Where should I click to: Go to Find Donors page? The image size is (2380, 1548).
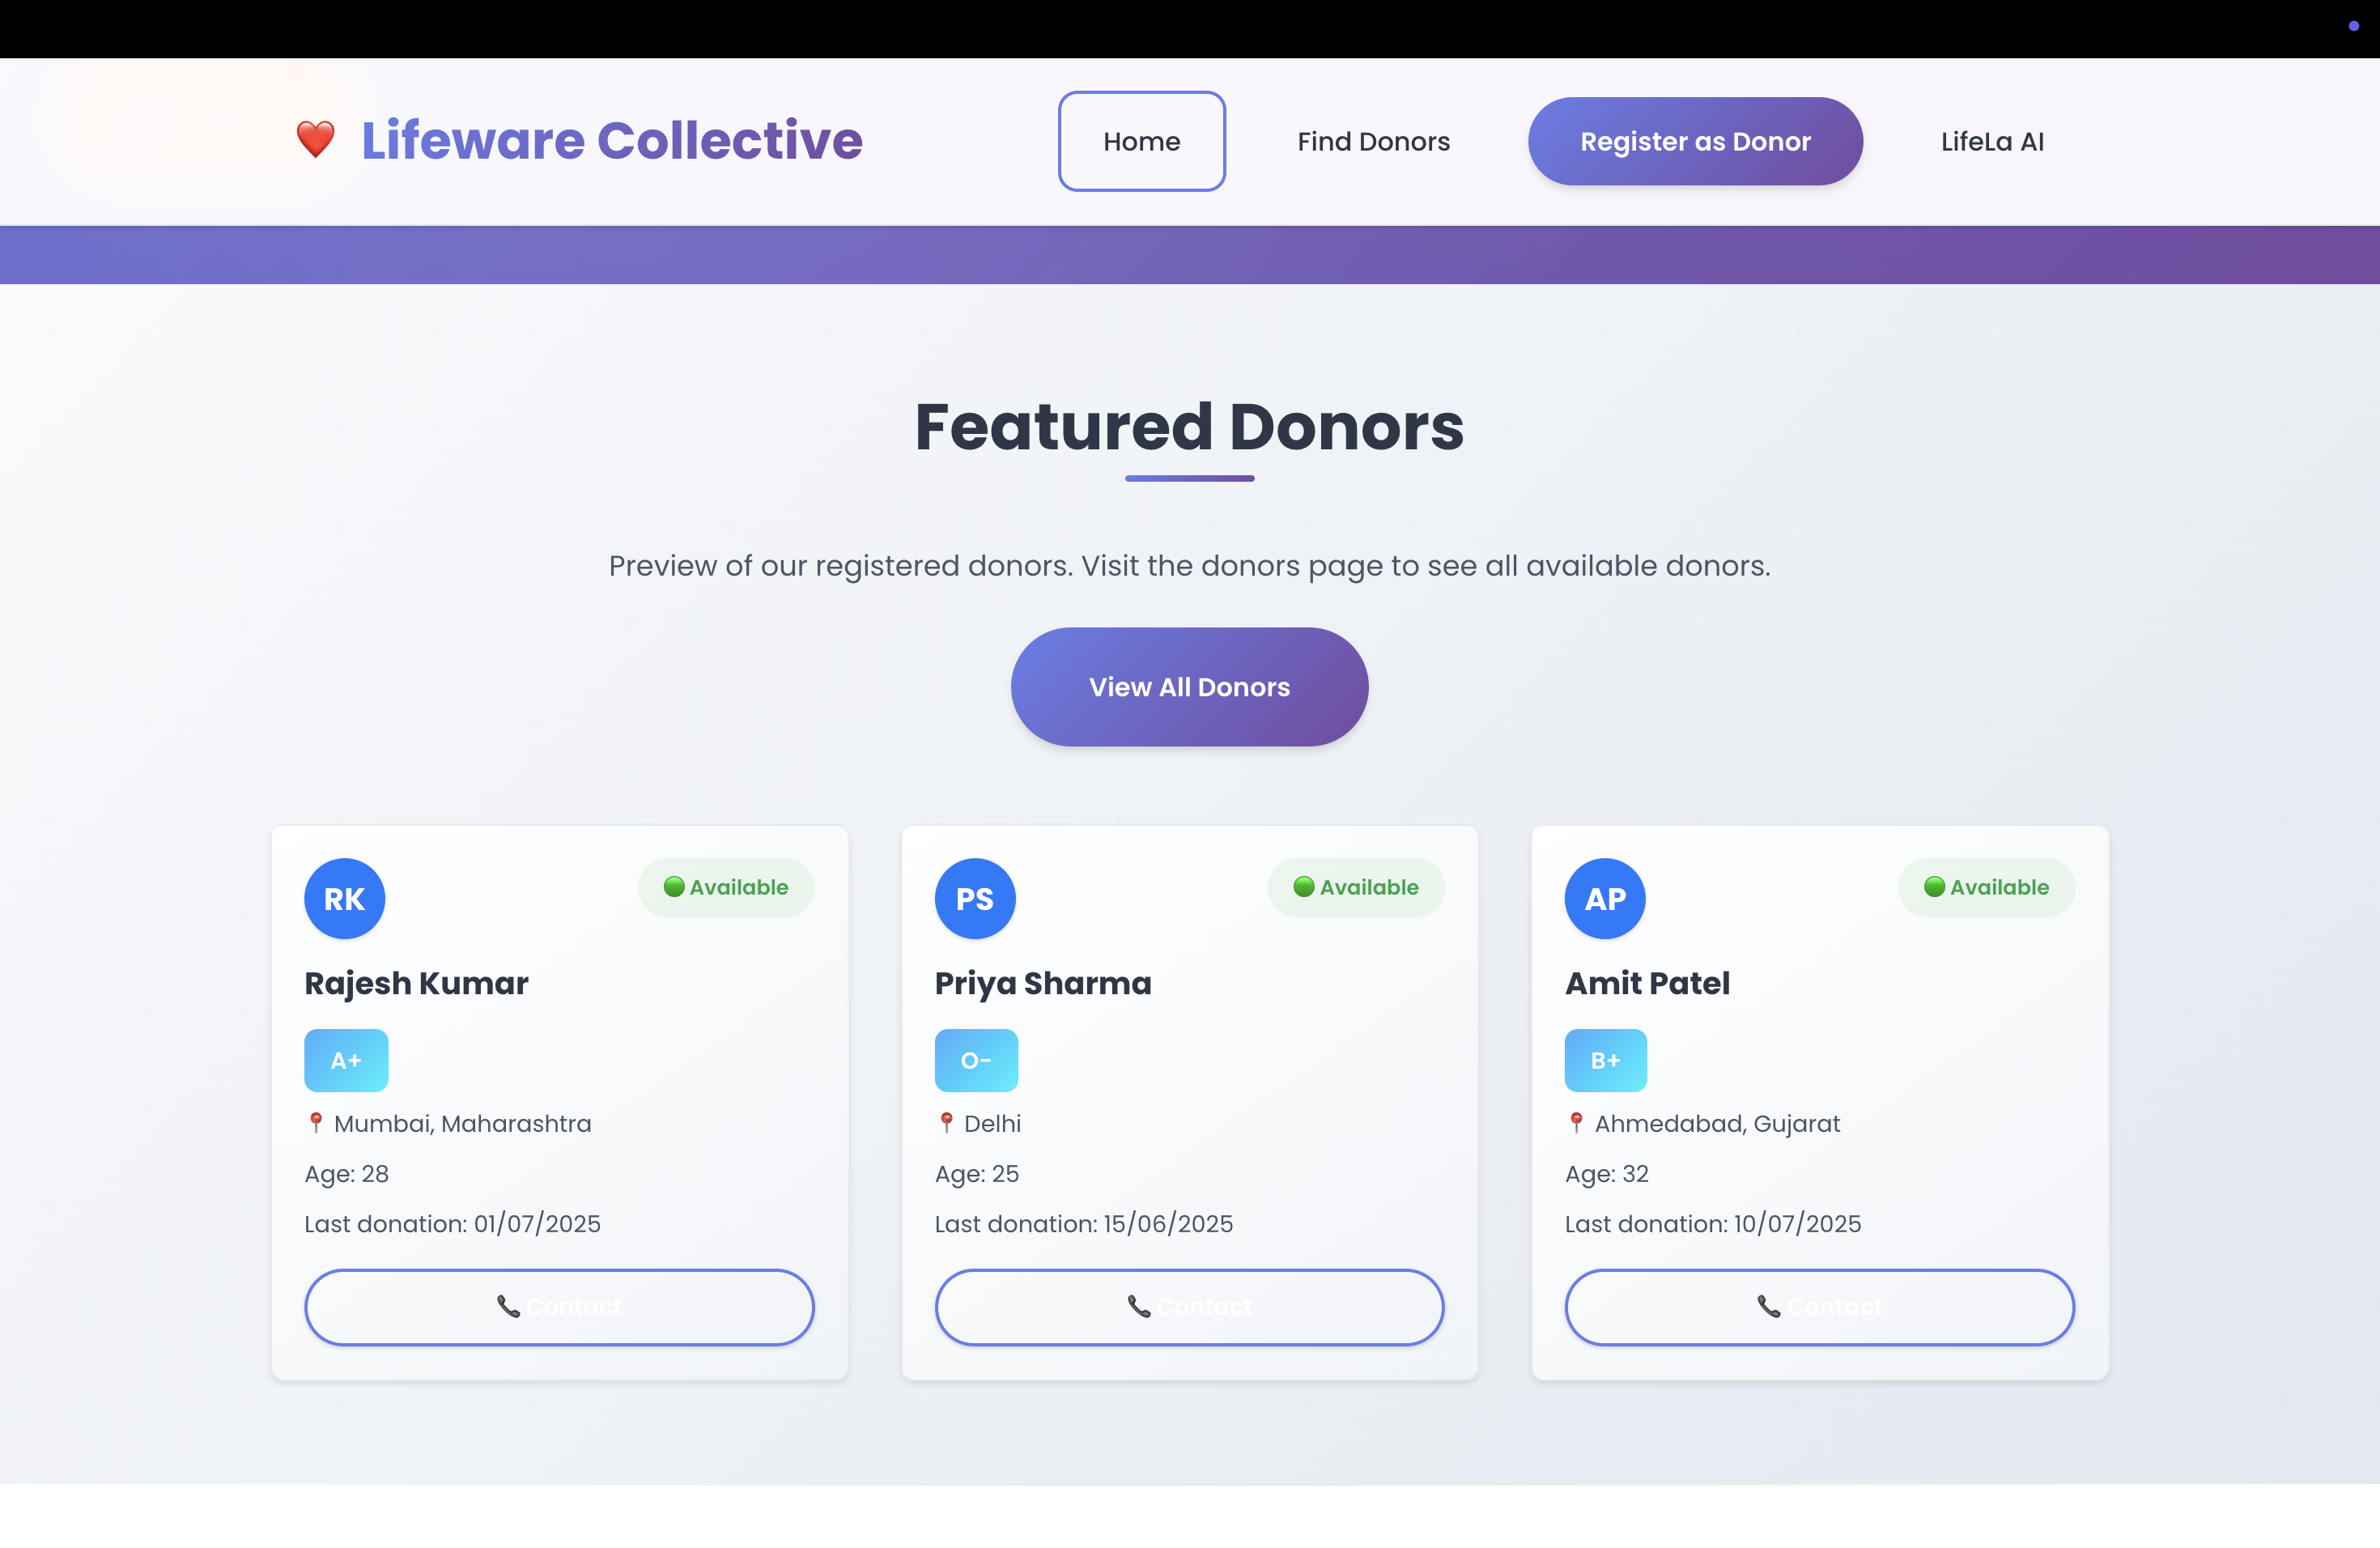coord(1374,141)
